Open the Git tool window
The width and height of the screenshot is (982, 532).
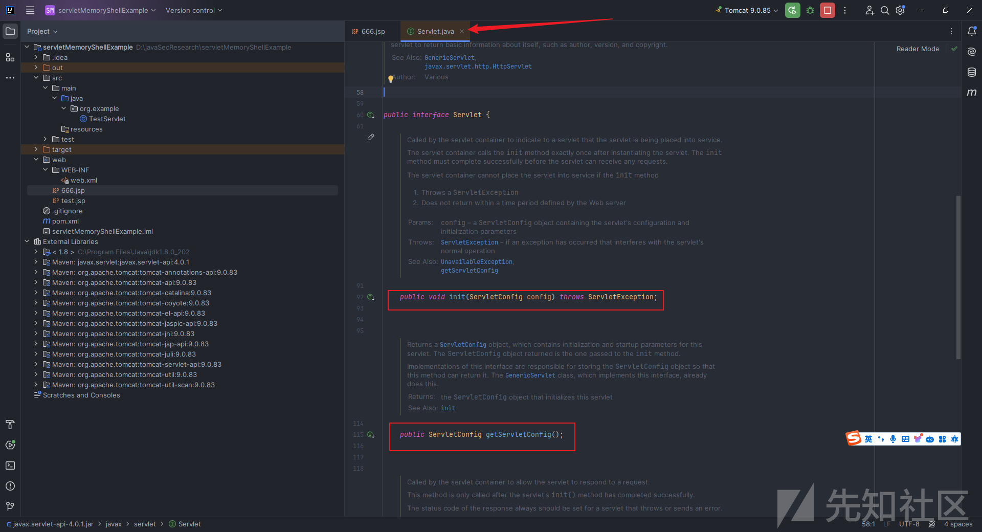click(x=10, y=506)
